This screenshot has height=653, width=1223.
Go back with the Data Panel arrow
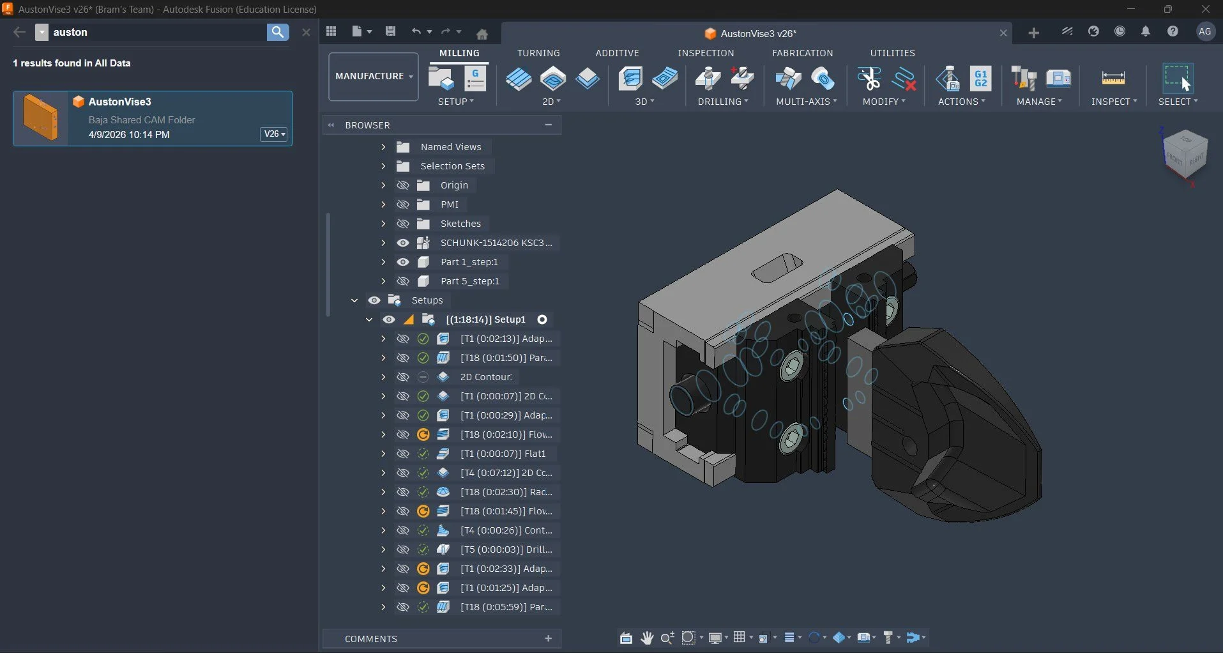tap(19, 32)
